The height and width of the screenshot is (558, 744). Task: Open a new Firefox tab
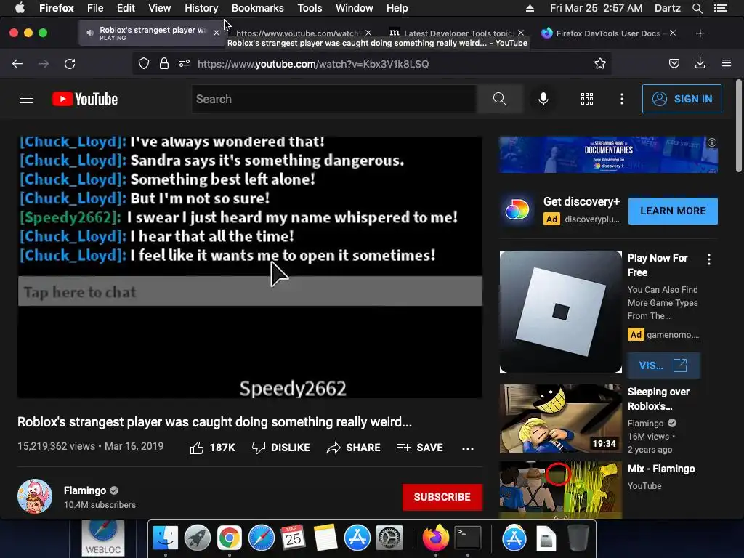tap(700, 33)
